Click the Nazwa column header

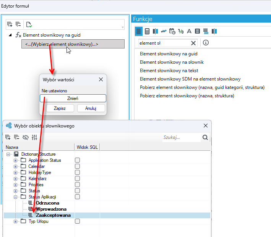39,147
